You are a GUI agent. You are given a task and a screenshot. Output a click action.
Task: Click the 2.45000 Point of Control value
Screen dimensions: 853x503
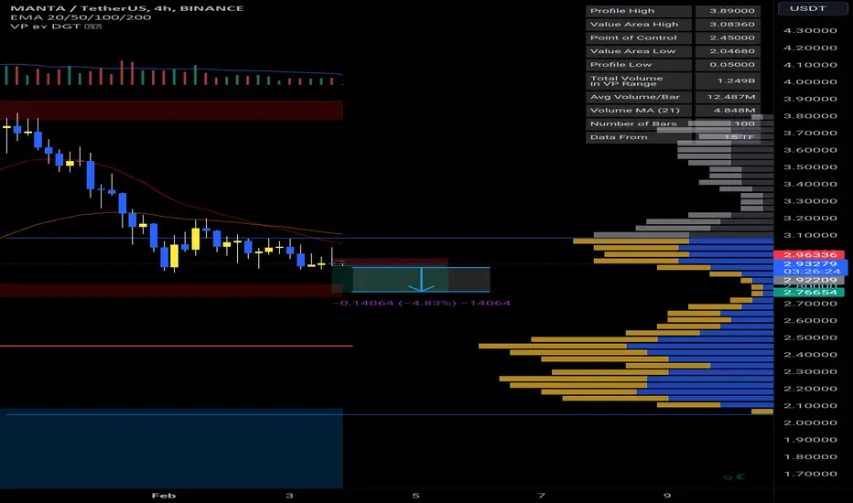728,38
